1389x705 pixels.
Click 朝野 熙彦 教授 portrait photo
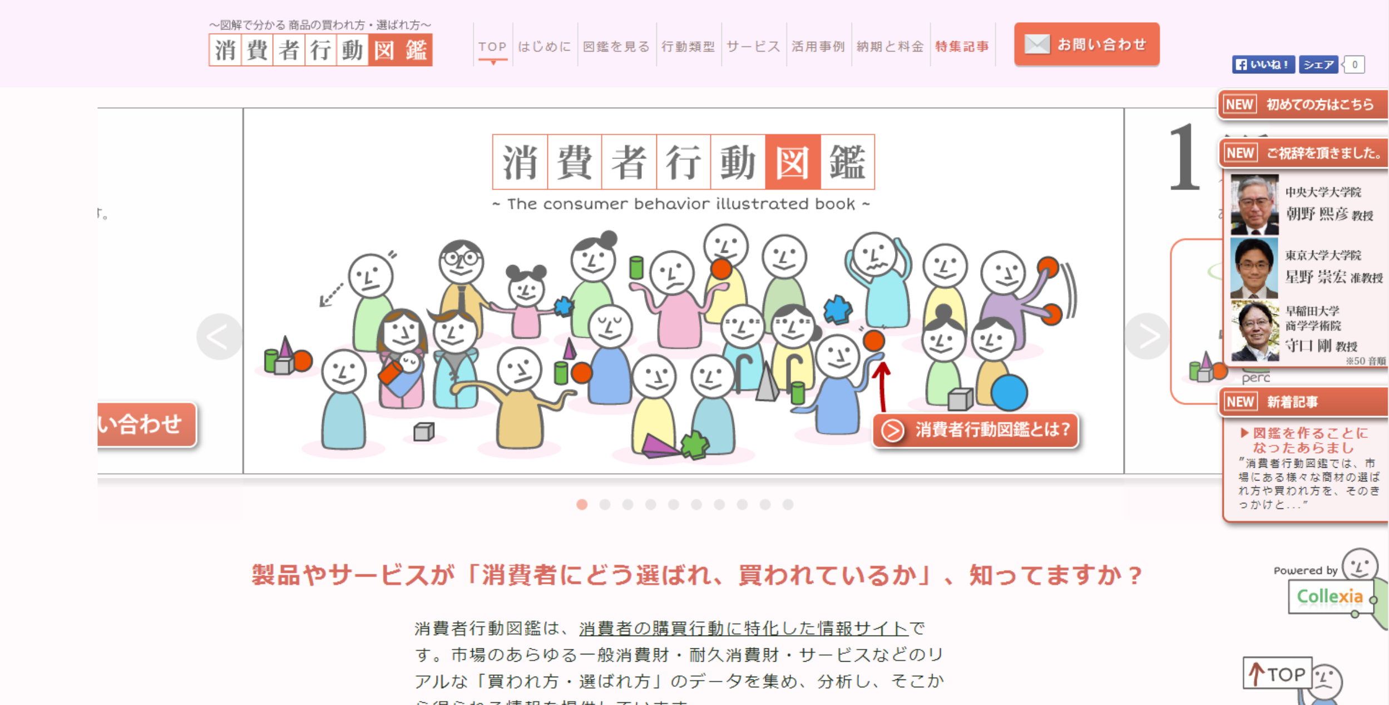coord(1254,204)
